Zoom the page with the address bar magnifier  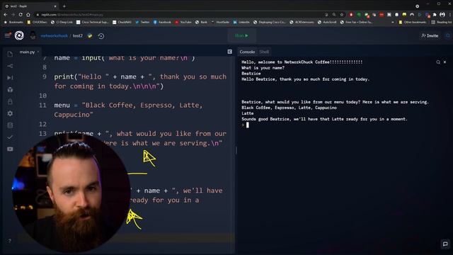334,14
